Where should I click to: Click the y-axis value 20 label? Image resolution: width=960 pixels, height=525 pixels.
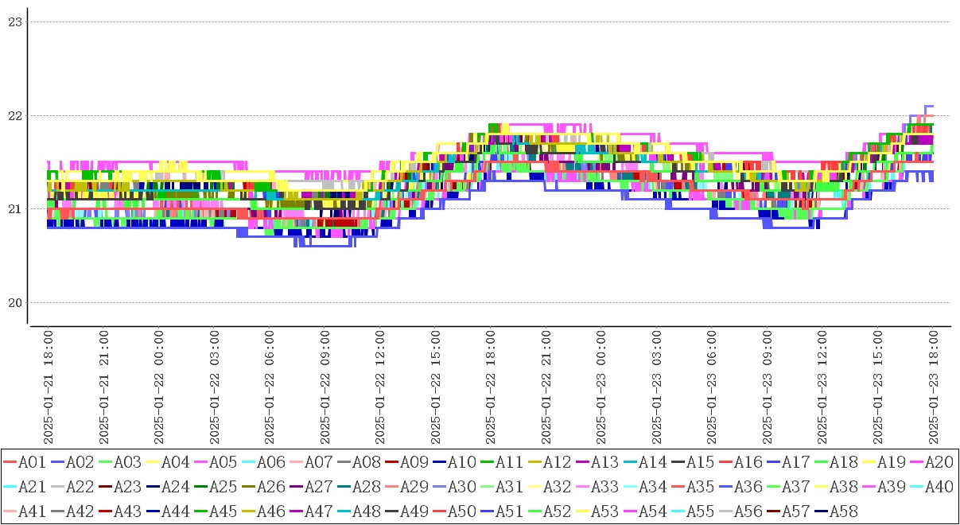[14, 303]
